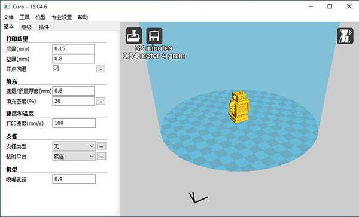Viewport: 359px width, 217px height.
Task: Open the 机型 menu
Action: point(41,17)
